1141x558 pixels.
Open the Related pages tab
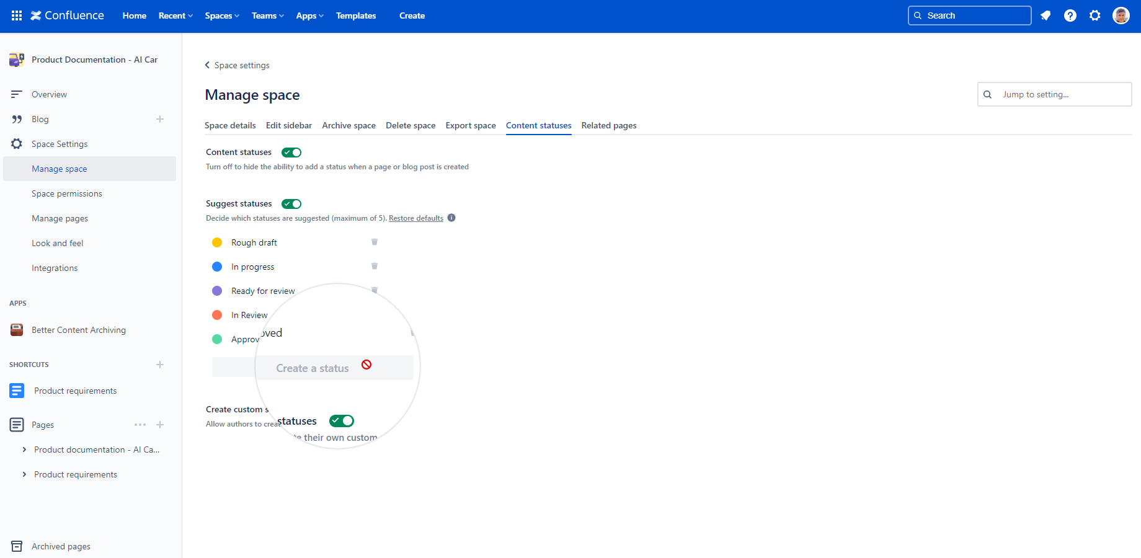(608, 125)
